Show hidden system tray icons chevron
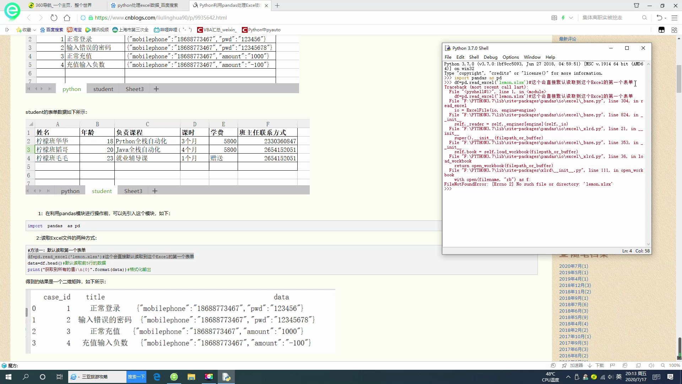Viewport: 682px width, 384px height. tap(568, 377)
